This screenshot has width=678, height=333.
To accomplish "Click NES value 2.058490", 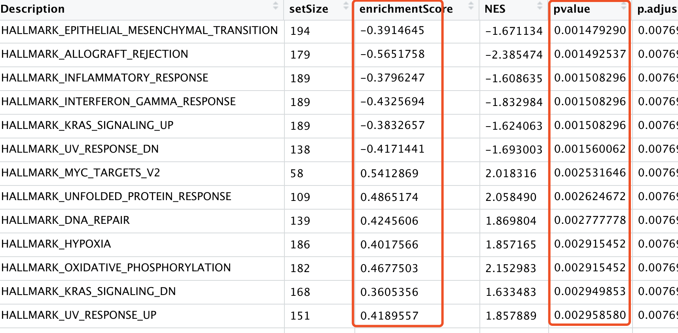I will [511, 197].
